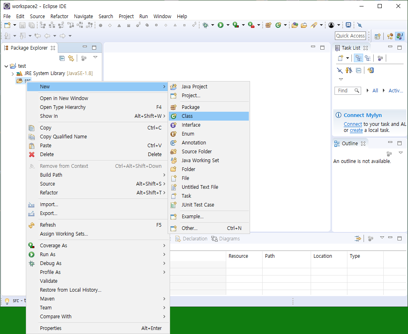Image resolution: width=408 pixels, height=334 pixels.
Task: Expand the Maven submenu
Action: click(98, 299)
